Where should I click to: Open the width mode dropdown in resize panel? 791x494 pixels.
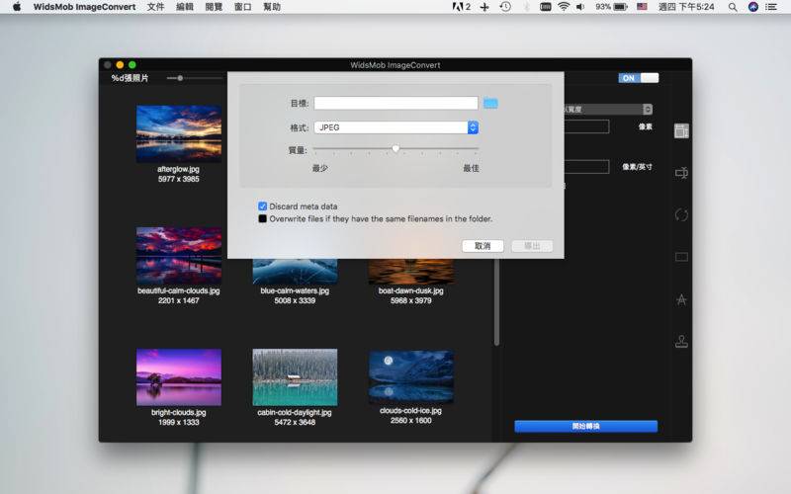coord(608,109)
